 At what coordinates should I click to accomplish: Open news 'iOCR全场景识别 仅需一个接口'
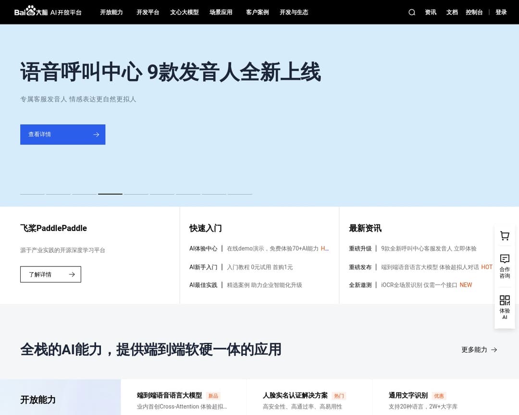419,285
